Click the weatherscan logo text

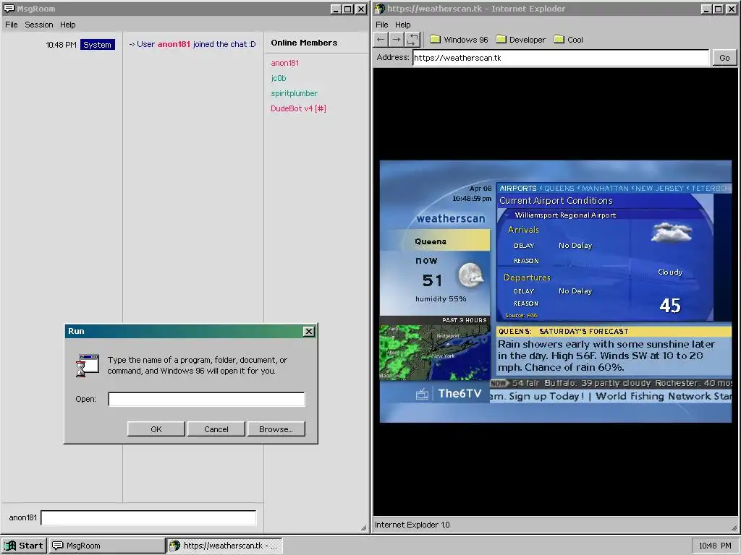pos(450,218)
